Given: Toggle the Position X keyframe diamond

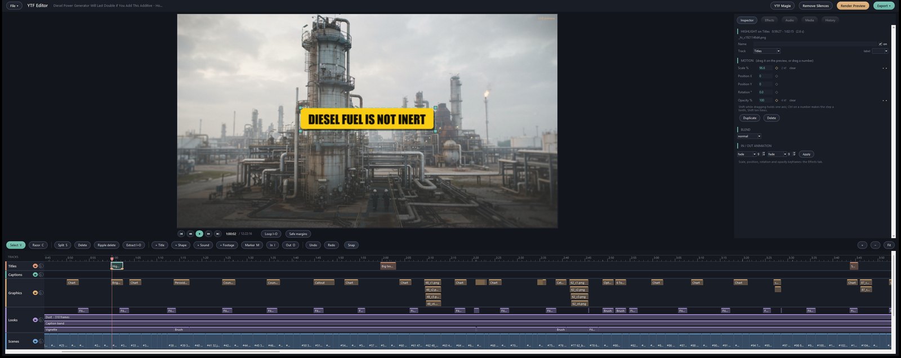Looking at the screenshot, I should tap(777, 76).
